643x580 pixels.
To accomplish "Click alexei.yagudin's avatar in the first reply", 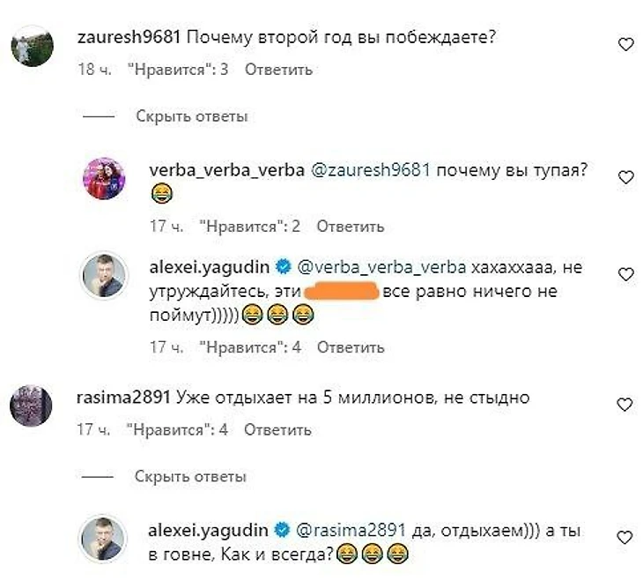I will coord(104,275).
